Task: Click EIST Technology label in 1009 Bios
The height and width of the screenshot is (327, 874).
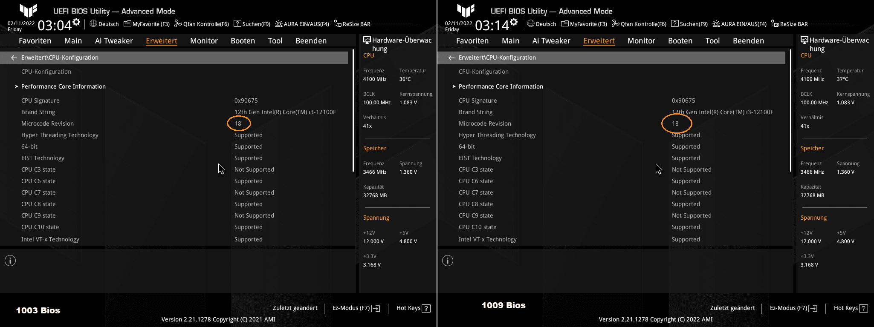Action: (x=480, y=158)
